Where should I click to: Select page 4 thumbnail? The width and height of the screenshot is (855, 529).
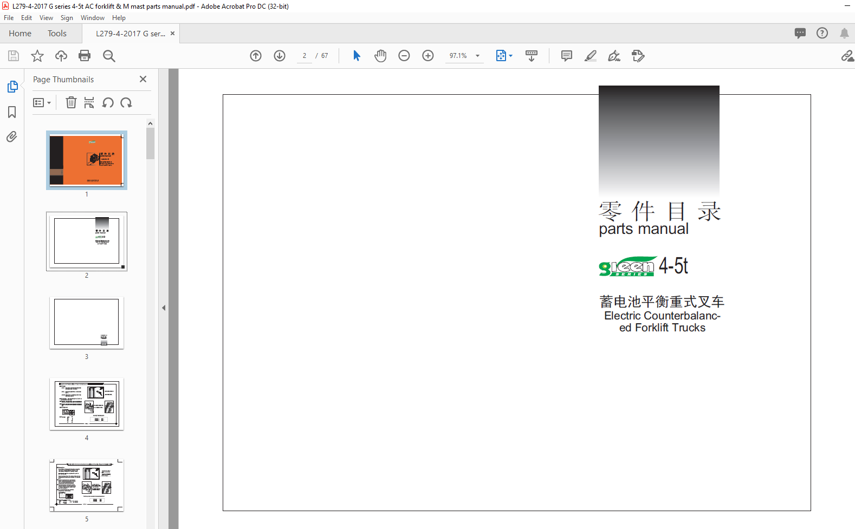(87, 404)
